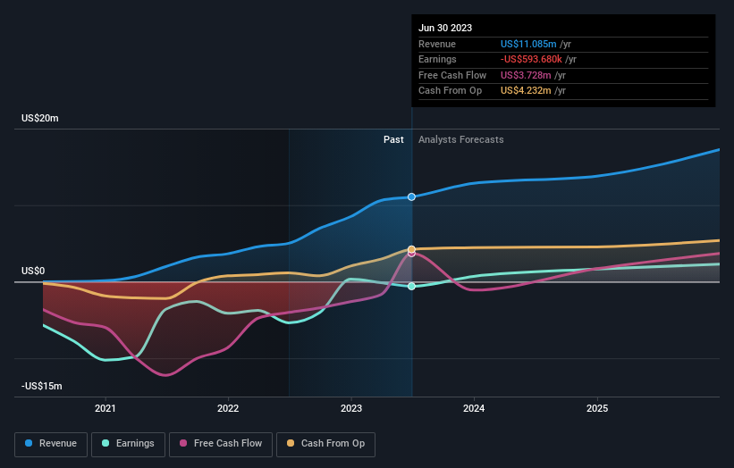Click the US$20m y-axis label
Image resolution: width=734 pixels, height=468 pixels.
click(40, 118)
